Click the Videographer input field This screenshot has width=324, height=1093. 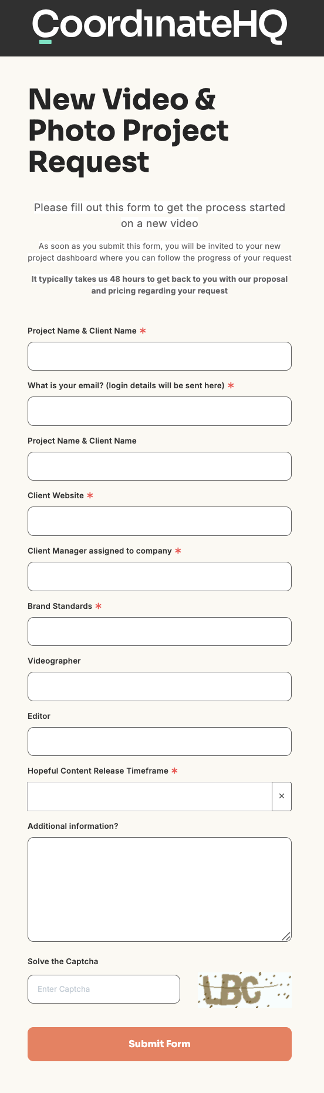tap(160, 687)
